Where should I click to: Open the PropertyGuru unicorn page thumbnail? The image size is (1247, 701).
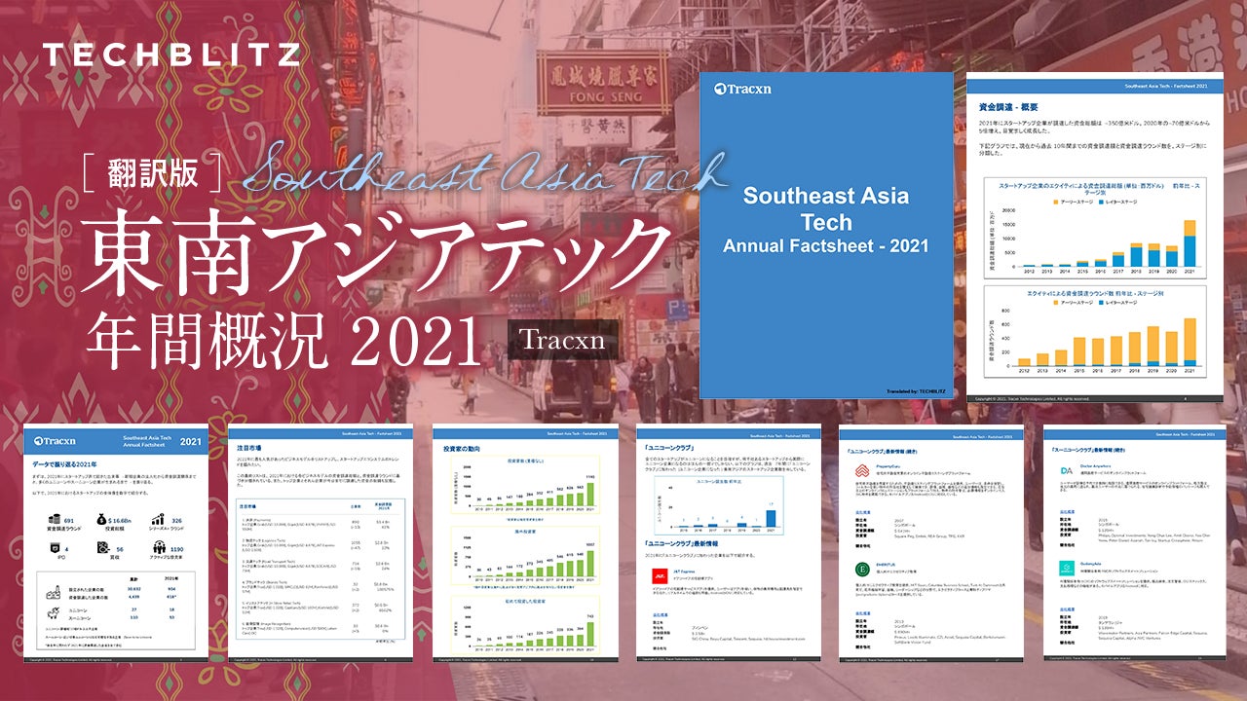coord(931,543)
